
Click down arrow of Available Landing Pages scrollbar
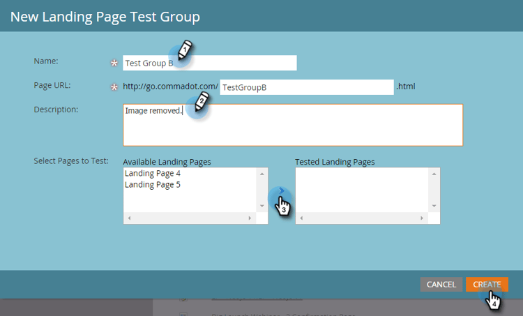point(261,206)
